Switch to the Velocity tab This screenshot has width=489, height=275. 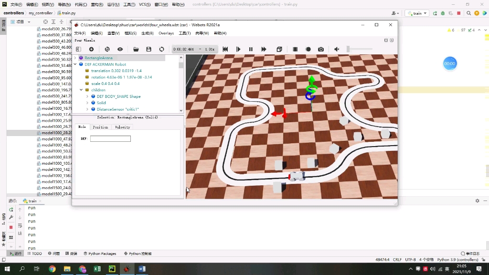pyautogui.click(x=122, y=127)
